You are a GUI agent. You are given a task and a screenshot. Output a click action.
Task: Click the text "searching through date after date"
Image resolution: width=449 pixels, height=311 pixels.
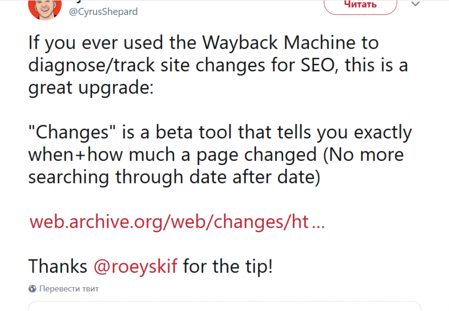pyautogui.click(x=174, y=177)
